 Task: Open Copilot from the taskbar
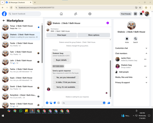point(9,111)
